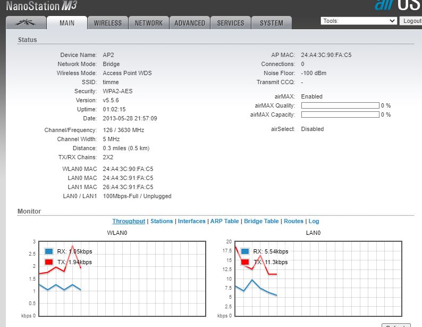
Task: Click the LAN0 MAC 24:A4:3C:91:FA:C5
Action: (x=128, y=178)
